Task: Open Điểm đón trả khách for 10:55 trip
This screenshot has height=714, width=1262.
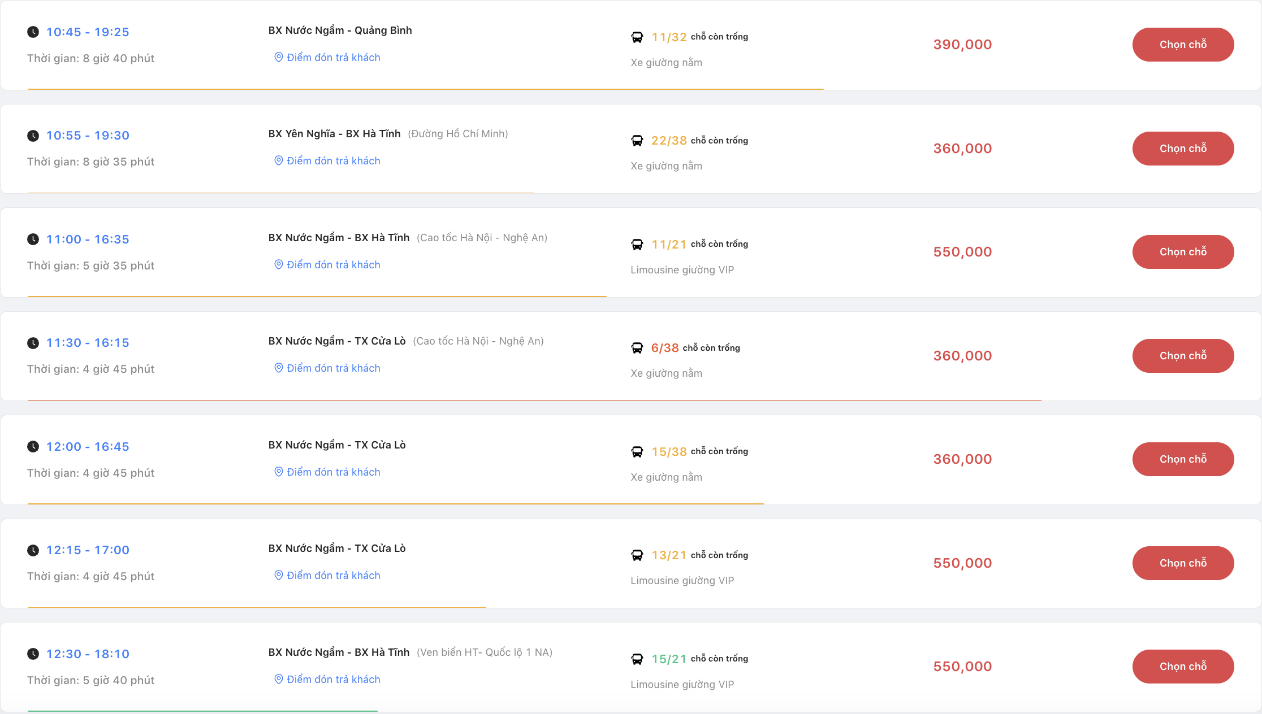Action: [333, 161]
